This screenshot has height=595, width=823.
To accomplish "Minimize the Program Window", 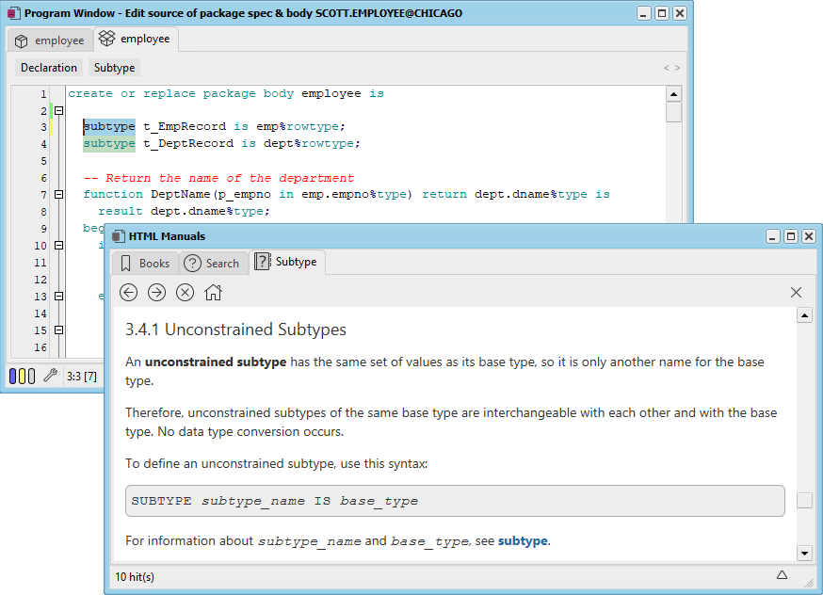I will (643, 13).
